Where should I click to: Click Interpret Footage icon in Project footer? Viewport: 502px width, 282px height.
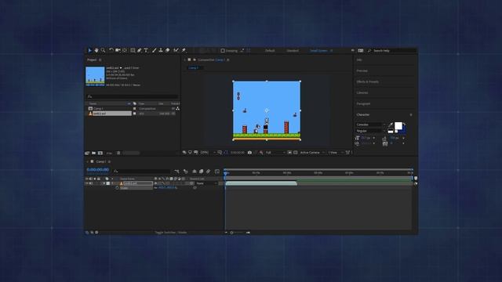pyautogui.click(x=87, y=154)
